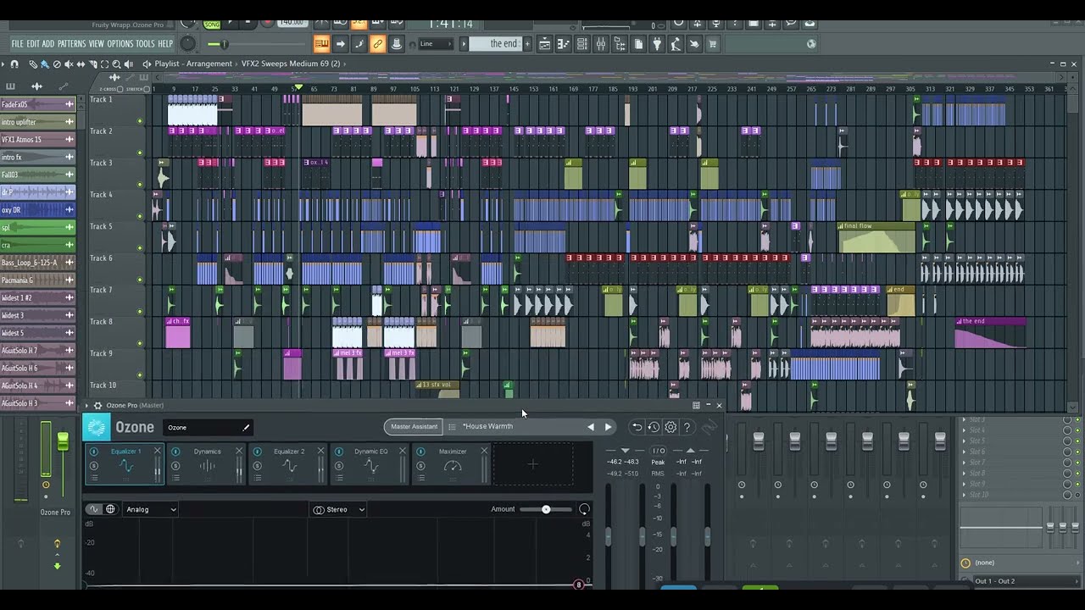Viewport: 1085px width, 610px height.
Task: Go to next Ozone preset arrow
Action: coord(608,427)
